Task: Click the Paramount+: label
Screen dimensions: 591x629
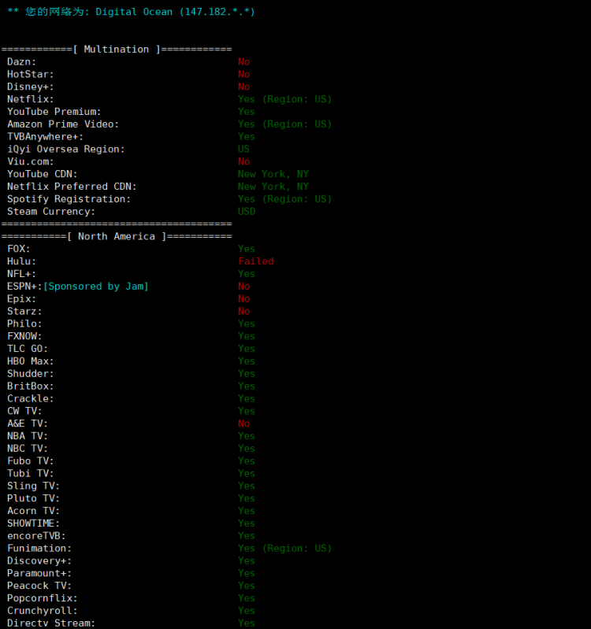Action: 39,573
